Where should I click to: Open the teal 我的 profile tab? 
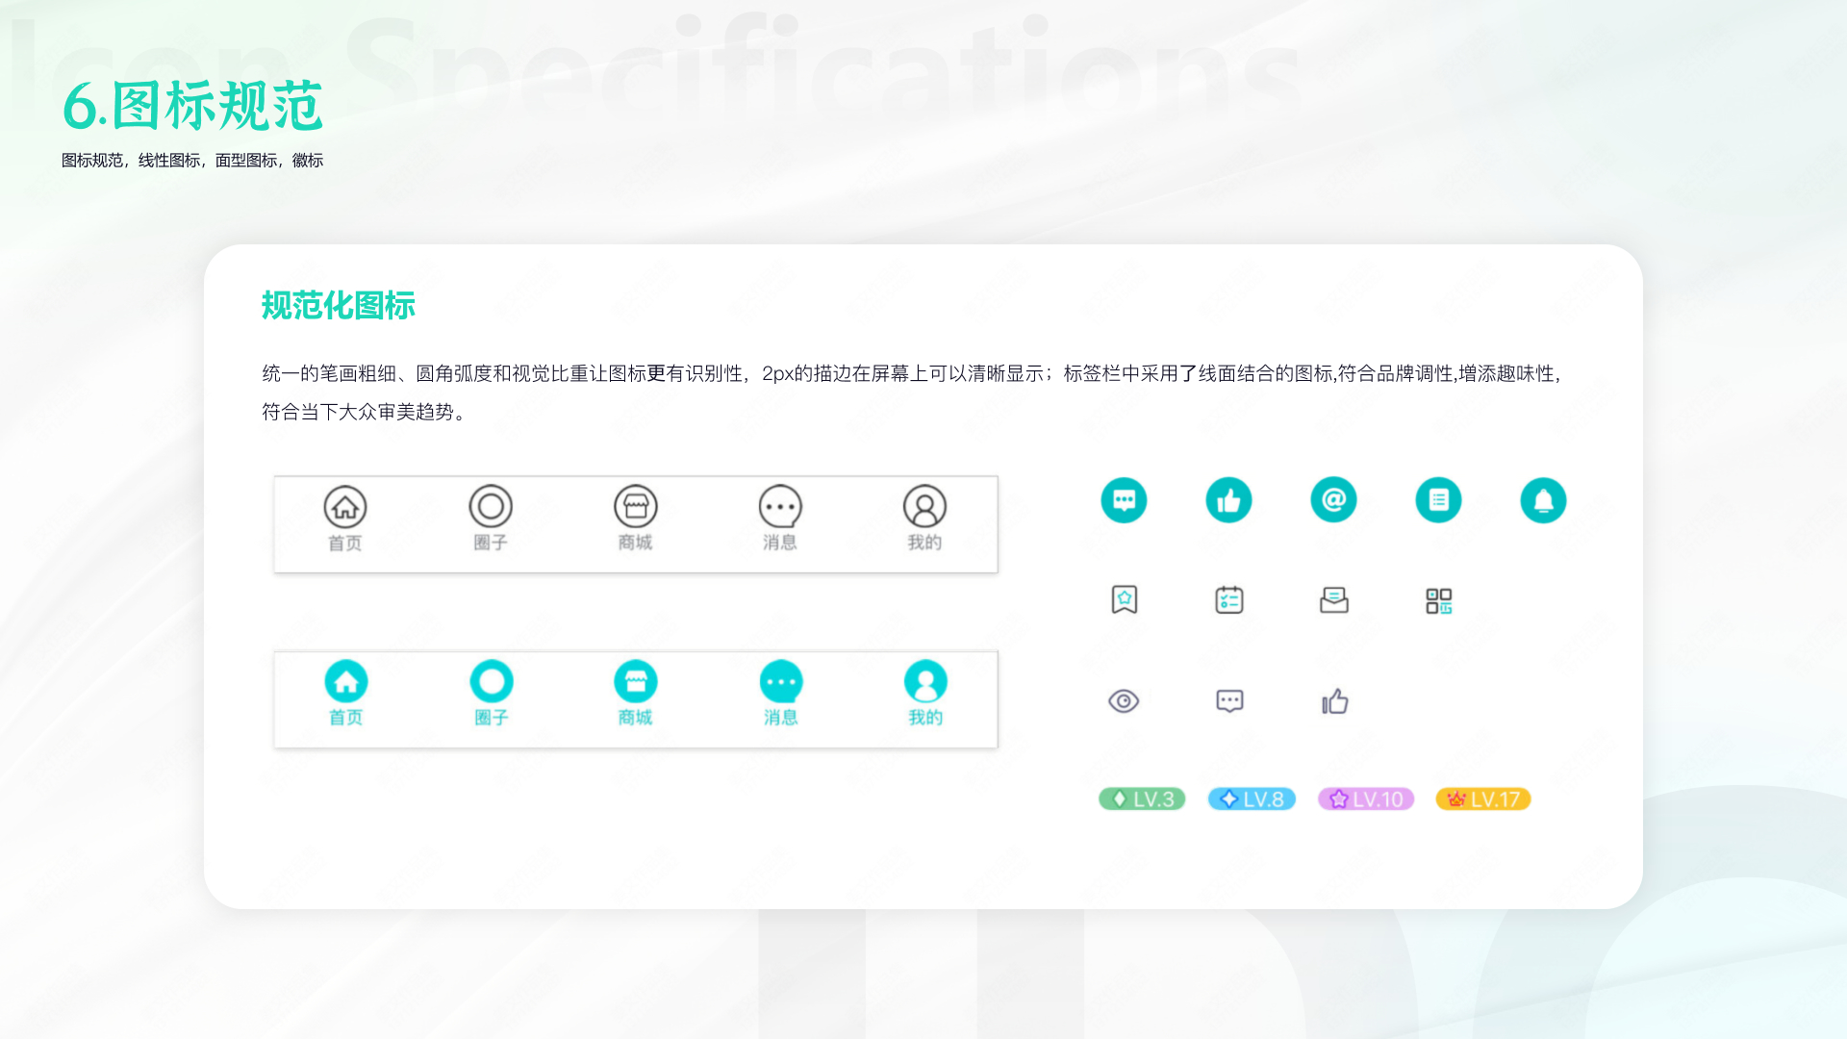point(925,694)
